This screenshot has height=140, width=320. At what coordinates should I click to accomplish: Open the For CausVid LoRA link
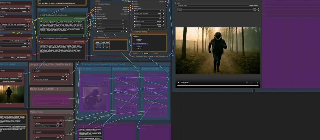(x=140, y=43)
